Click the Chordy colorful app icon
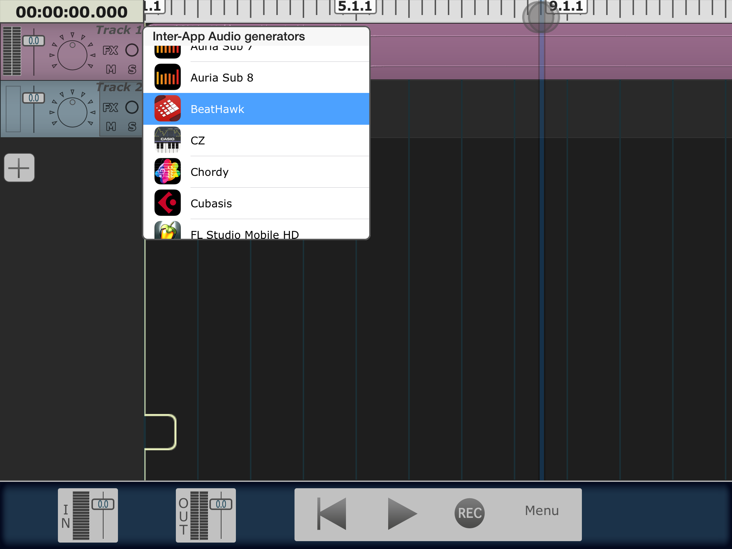The width and height of the screenshot is (732, 549). [168, 172]
